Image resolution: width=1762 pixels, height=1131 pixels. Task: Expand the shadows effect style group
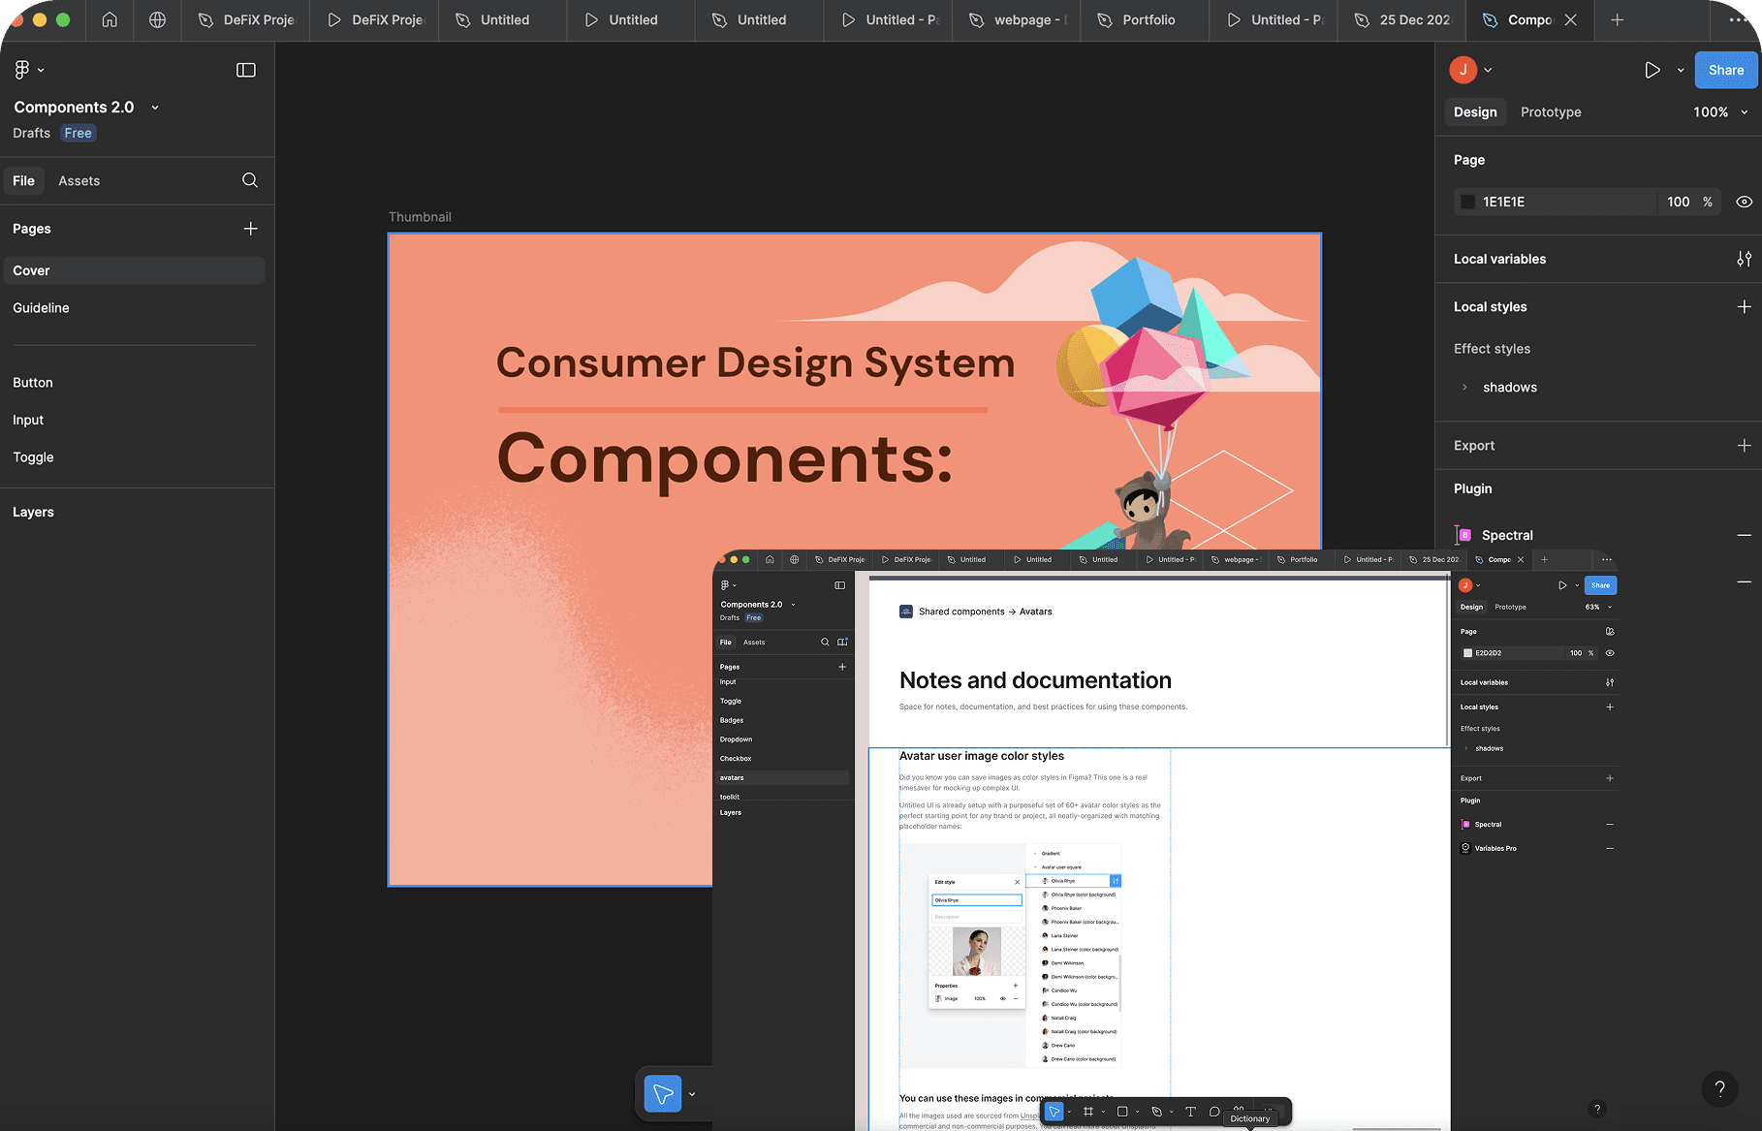point(1464,388)
